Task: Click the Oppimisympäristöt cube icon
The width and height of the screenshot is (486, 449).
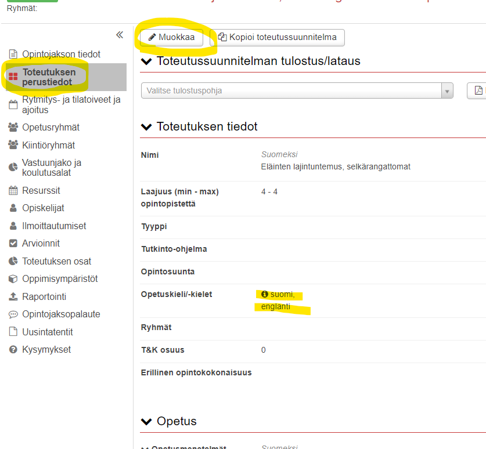Action: 13,279
